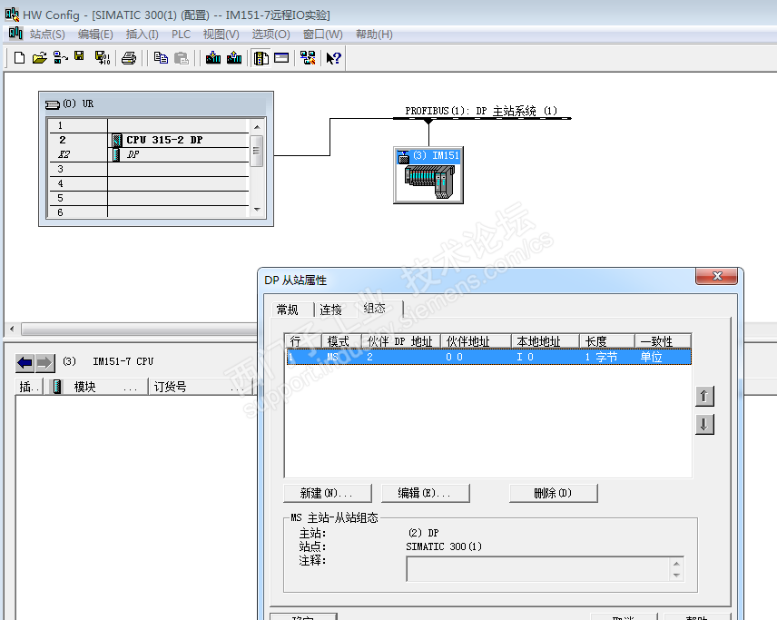Switch to the 常规 tab

288,310
